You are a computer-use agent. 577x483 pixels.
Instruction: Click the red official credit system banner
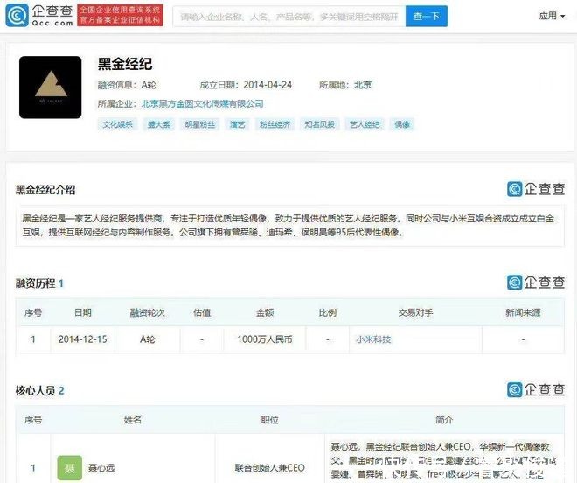(x=121, y=16)
